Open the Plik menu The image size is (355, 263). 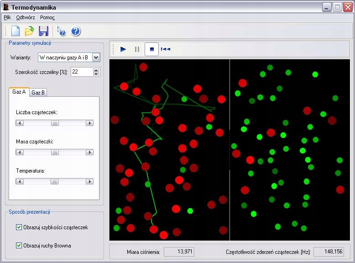(x=7, y=17)
